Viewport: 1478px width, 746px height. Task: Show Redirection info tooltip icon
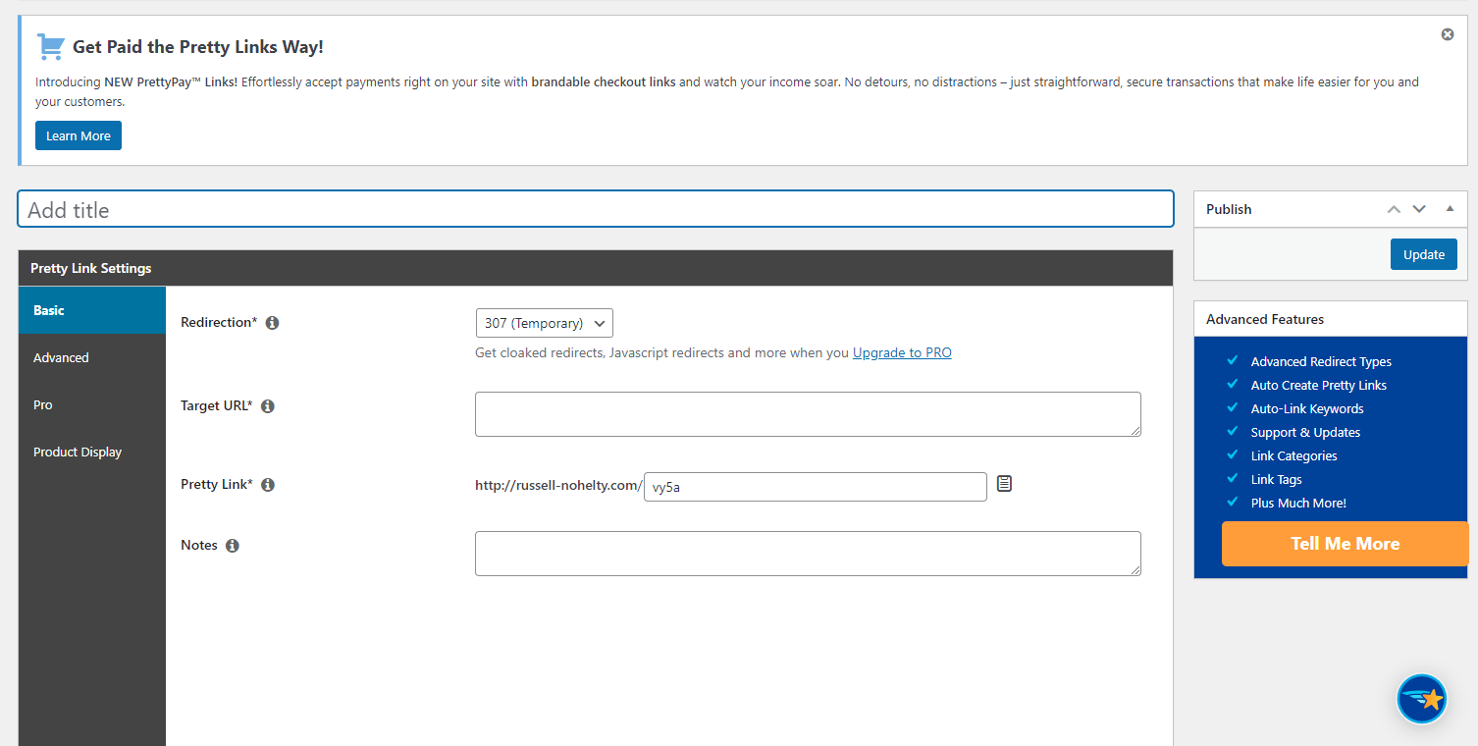pyautogui.click(x=273, y=323)
